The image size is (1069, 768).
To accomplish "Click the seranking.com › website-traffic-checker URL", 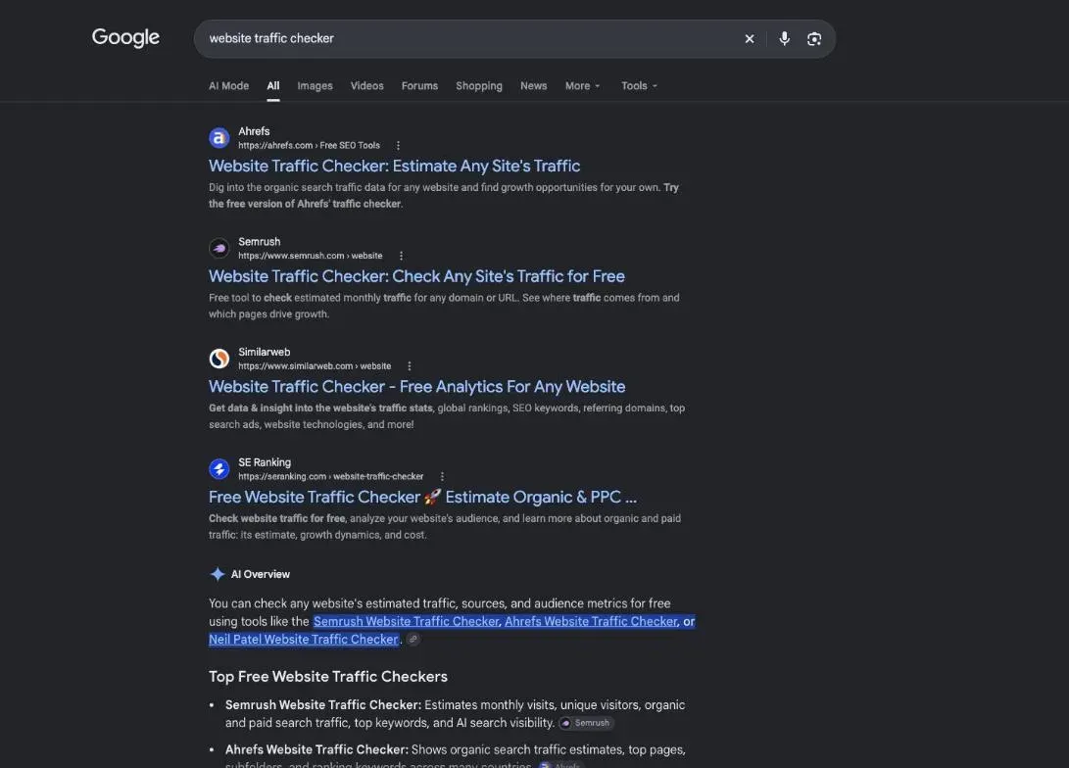I will point(330,477).
